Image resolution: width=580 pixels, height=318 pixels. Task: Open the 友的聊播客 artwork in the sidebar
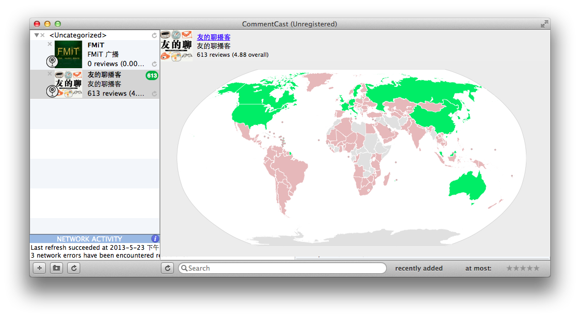click(68, 84)
